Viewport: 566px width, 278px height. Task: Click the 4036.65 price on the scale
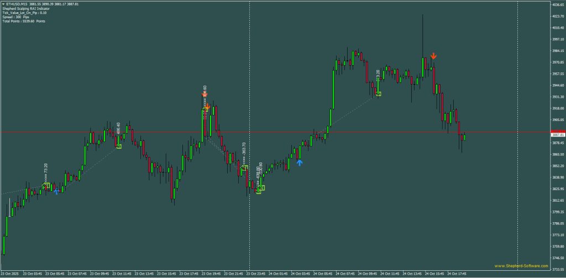[558, 5]
